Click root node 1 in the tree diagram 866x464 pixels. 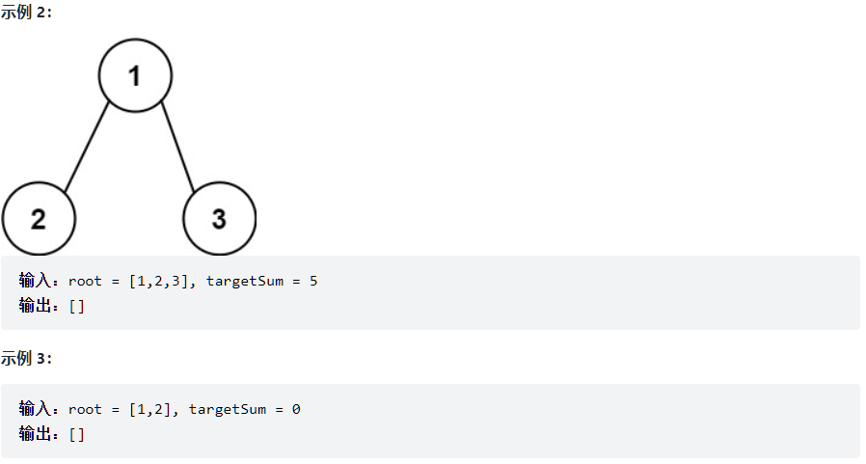[x=135, y=75]
